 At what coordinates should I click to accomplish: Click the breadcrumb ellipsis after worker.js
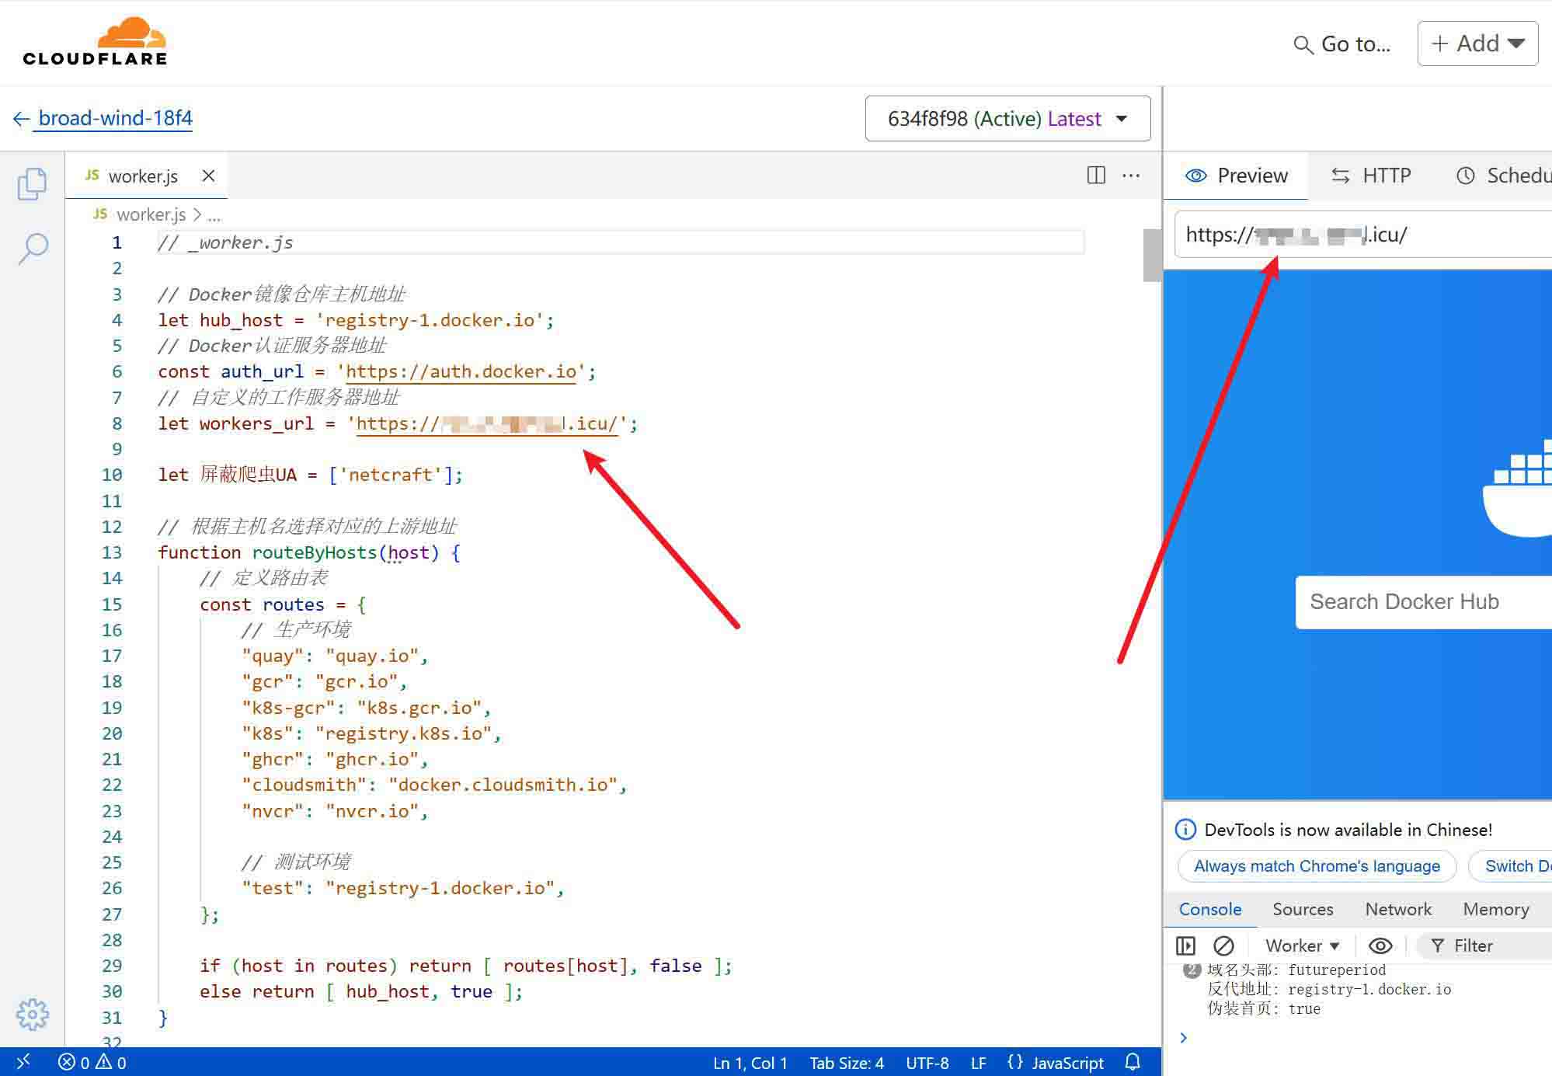click(214, 215)
